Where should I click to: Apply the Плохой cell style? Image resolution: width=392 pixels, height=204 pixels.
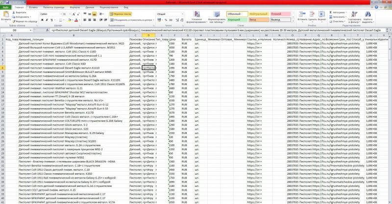pos(280,14)
